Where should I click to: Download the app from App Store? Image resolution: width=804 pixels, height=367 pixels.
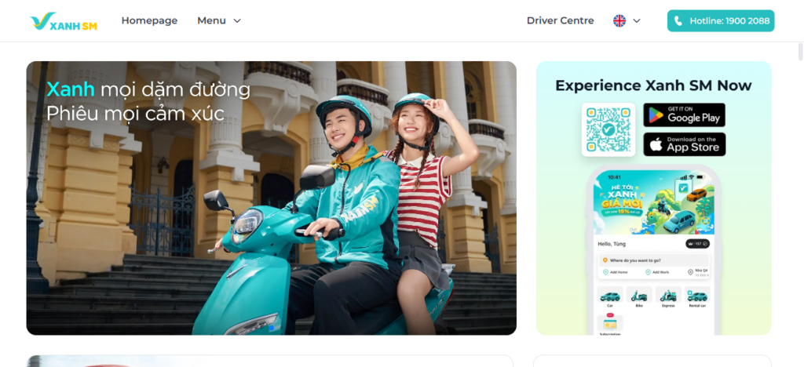pyautogui.click(x=684, y=144)
